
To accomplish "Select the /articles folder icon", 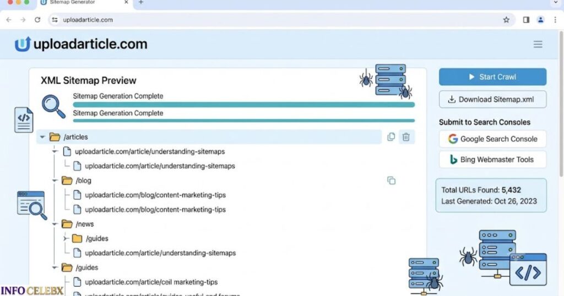I will pos(55,137).
